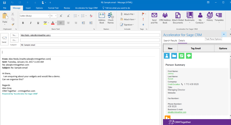The height and width of the screenshot is (125, 231).
Task: Apply red font color
Action: (53, 23)
